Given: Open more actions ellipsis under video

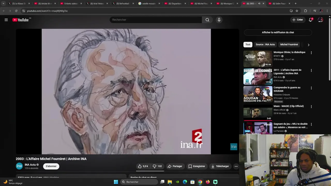Looking at the screenshot, I should (236, 166).
